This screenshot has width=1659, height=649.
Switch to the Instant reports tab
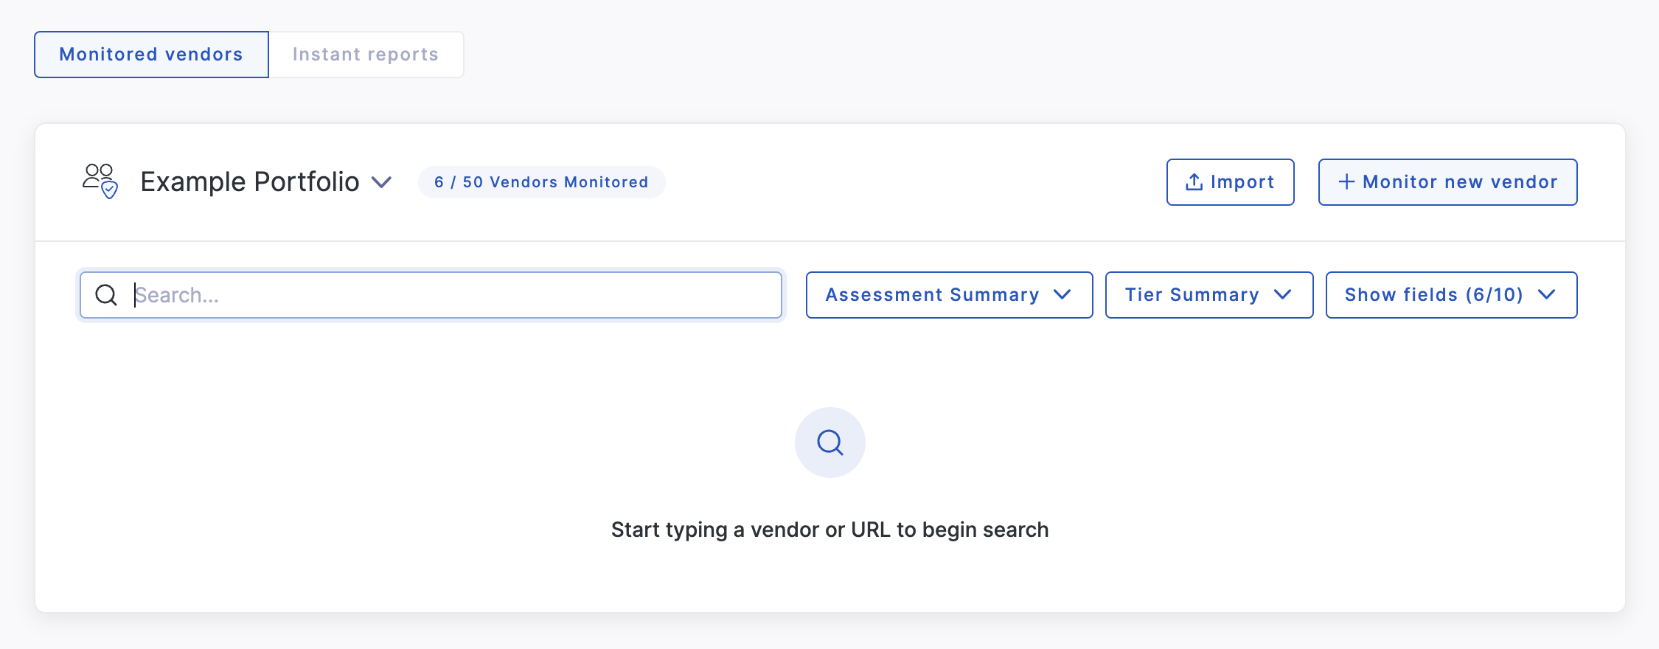pos(366,55)
